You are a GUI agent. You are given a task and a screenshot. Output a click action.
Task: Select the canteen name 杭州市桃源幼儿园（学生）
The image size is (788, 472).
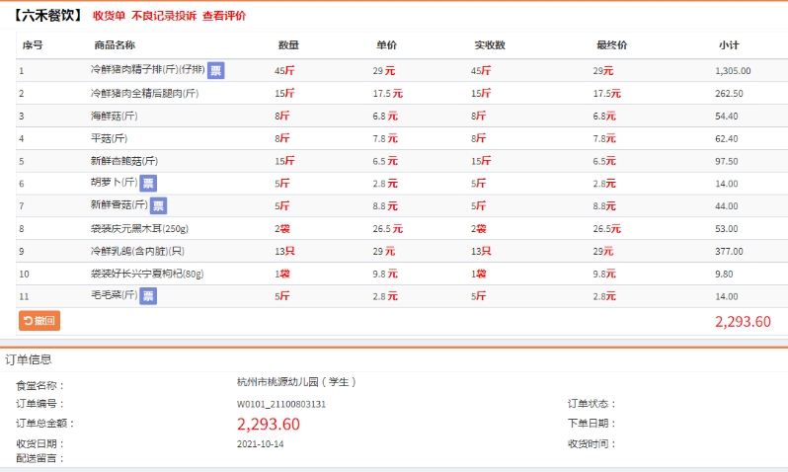tap(296, 382)
